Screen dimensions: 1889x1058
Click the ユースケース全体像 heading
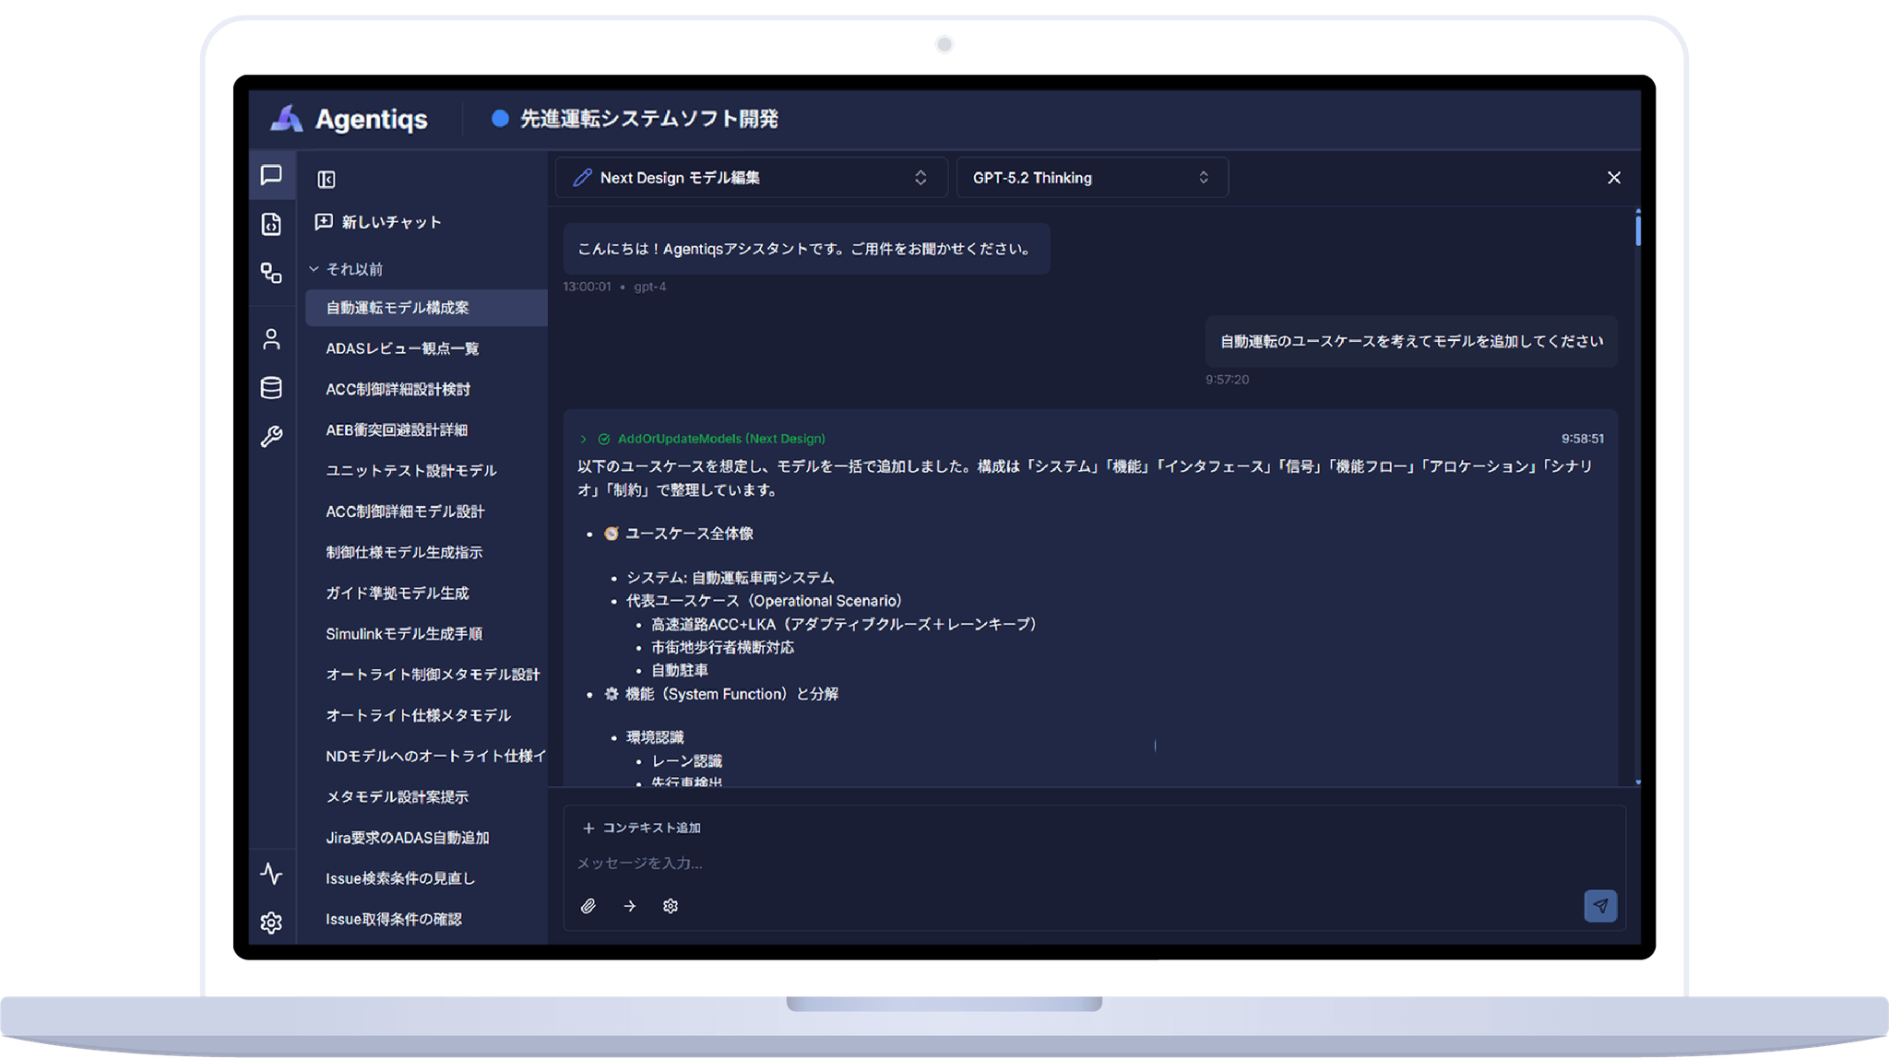tap(689, 534)
